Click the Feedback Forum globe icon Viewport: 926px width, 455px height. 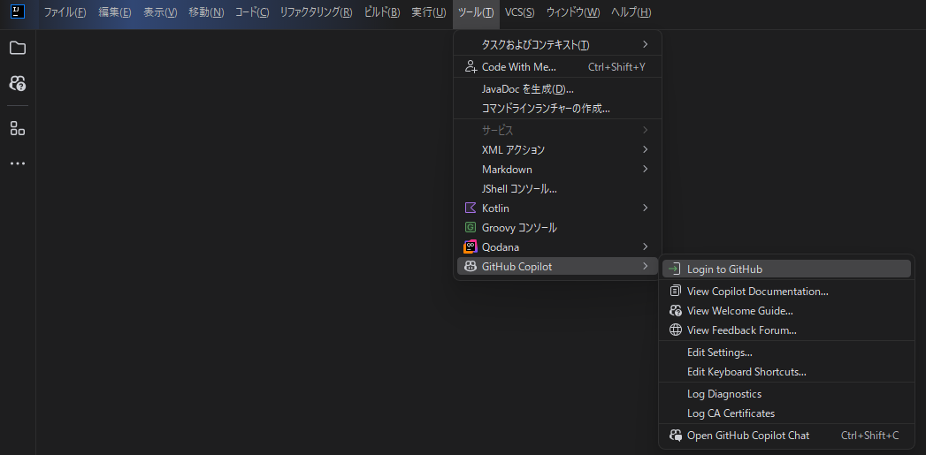click(x=675, y=330)
